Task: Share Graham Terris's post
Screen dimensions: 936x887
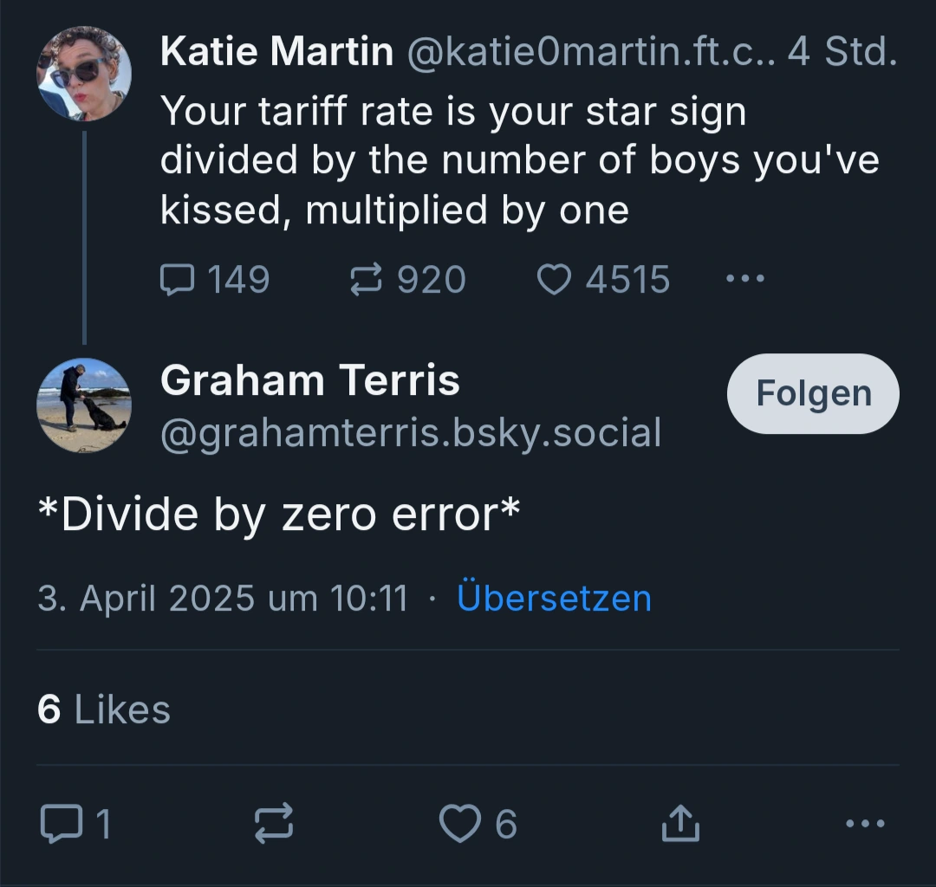Action: coord(680,824)
